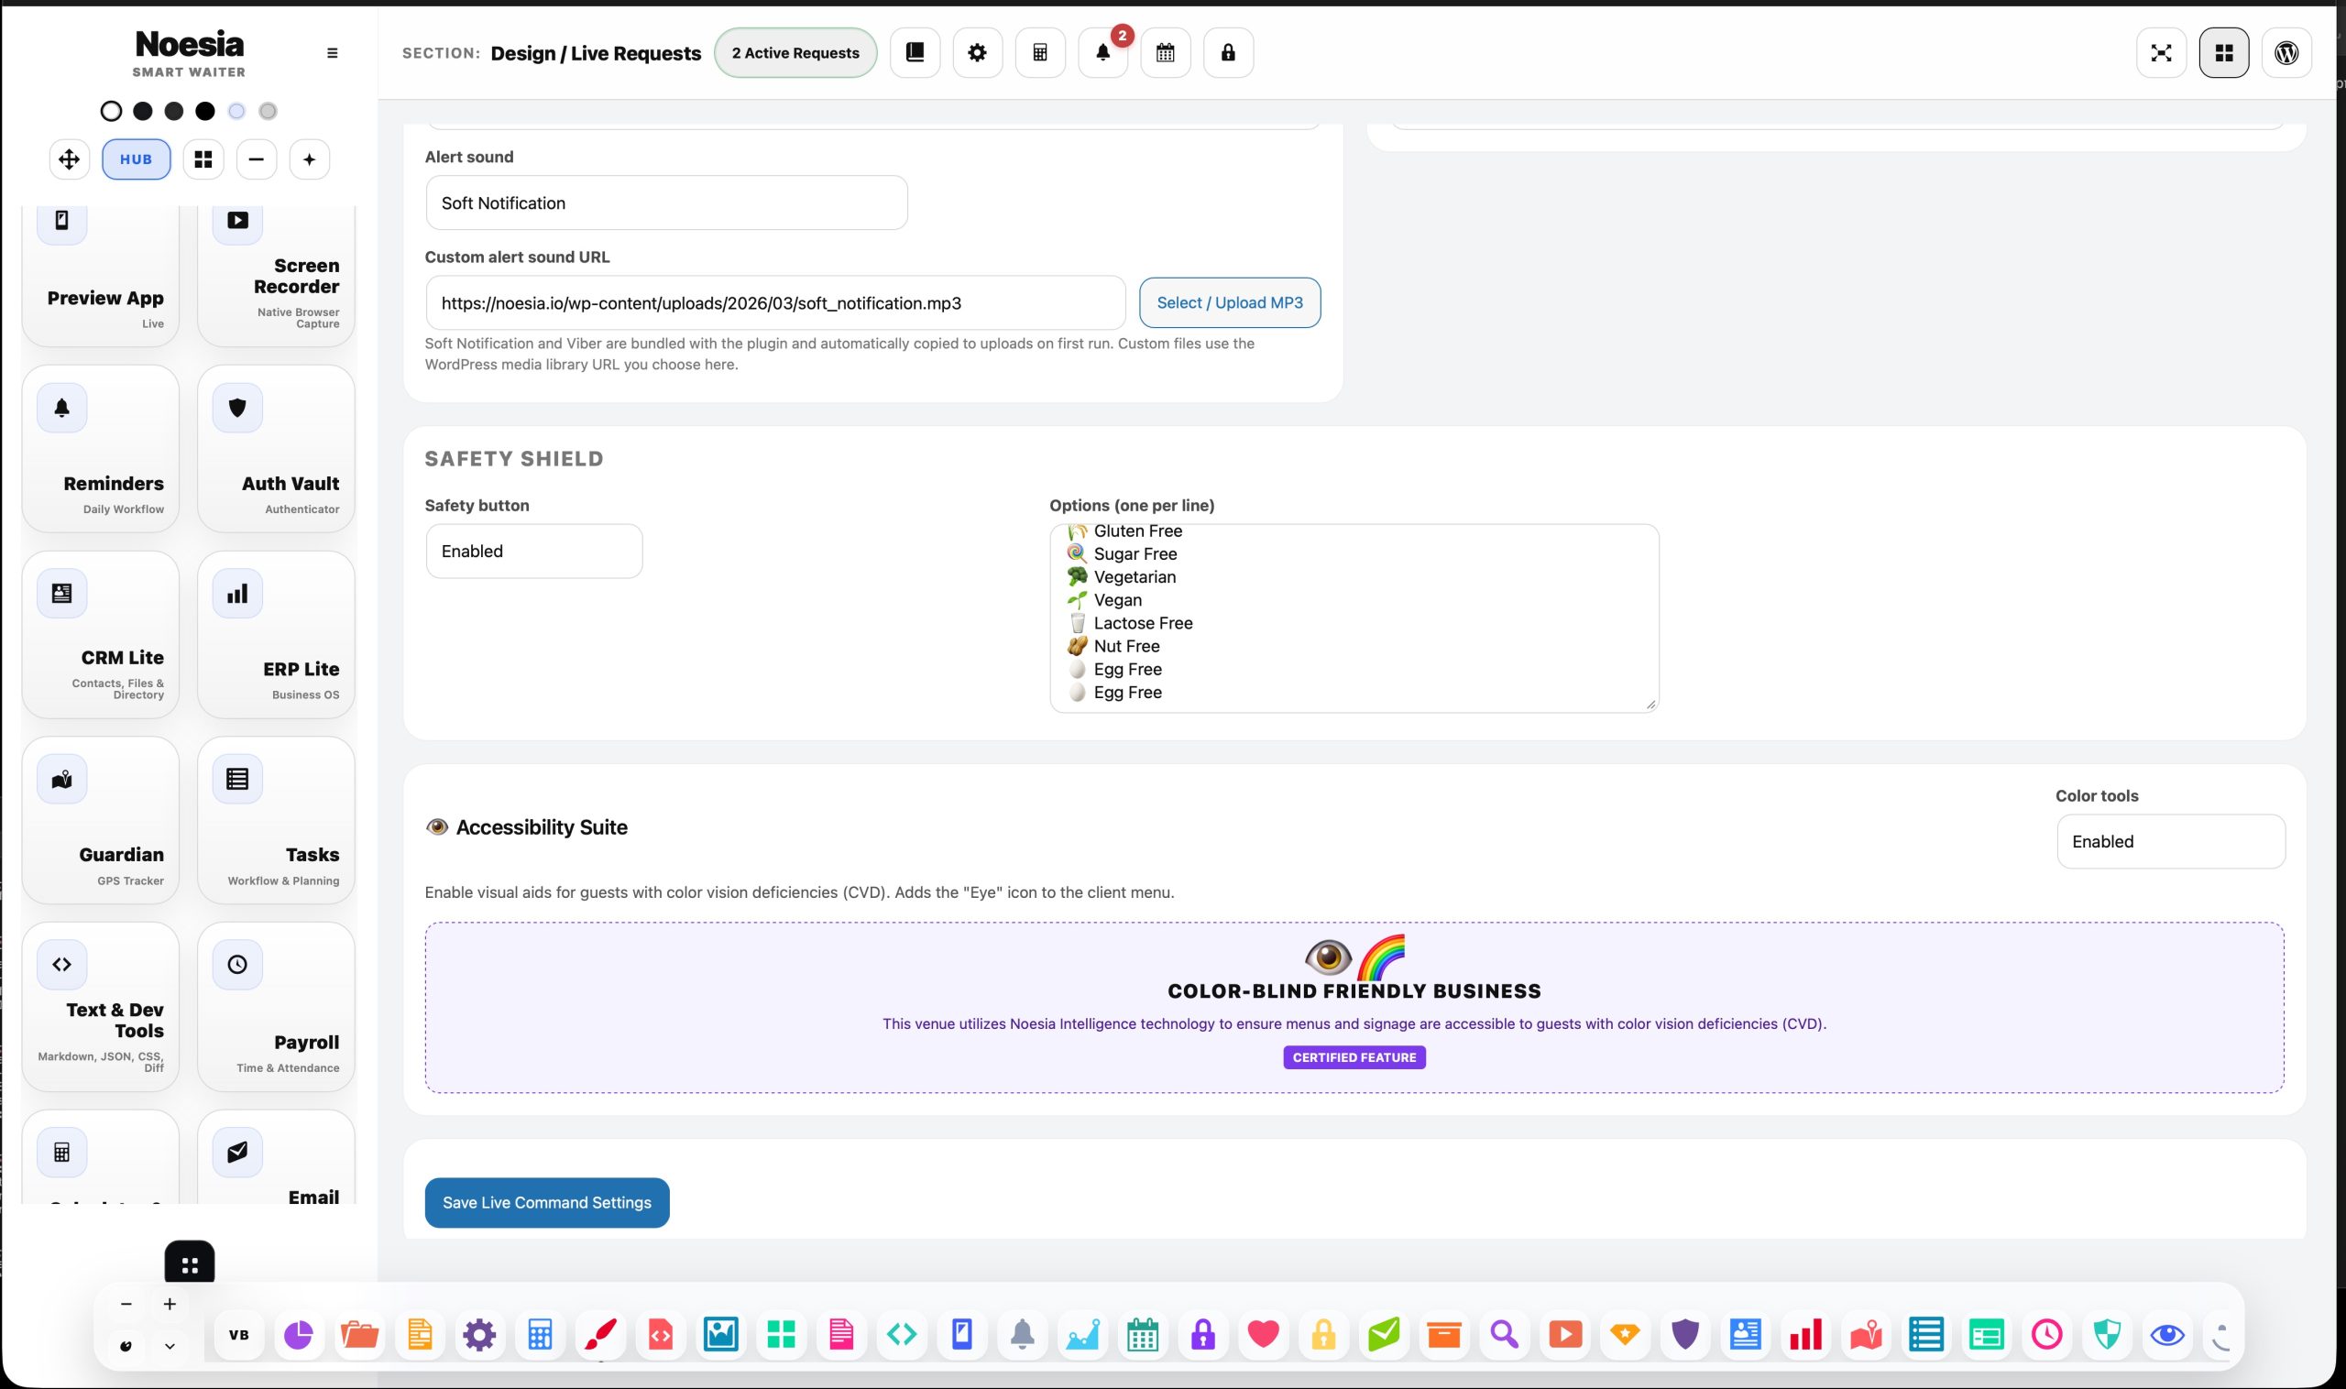Toggle the HUB view button
This screenshot has height=1389, width=2346.
click(x=136, y=159)
